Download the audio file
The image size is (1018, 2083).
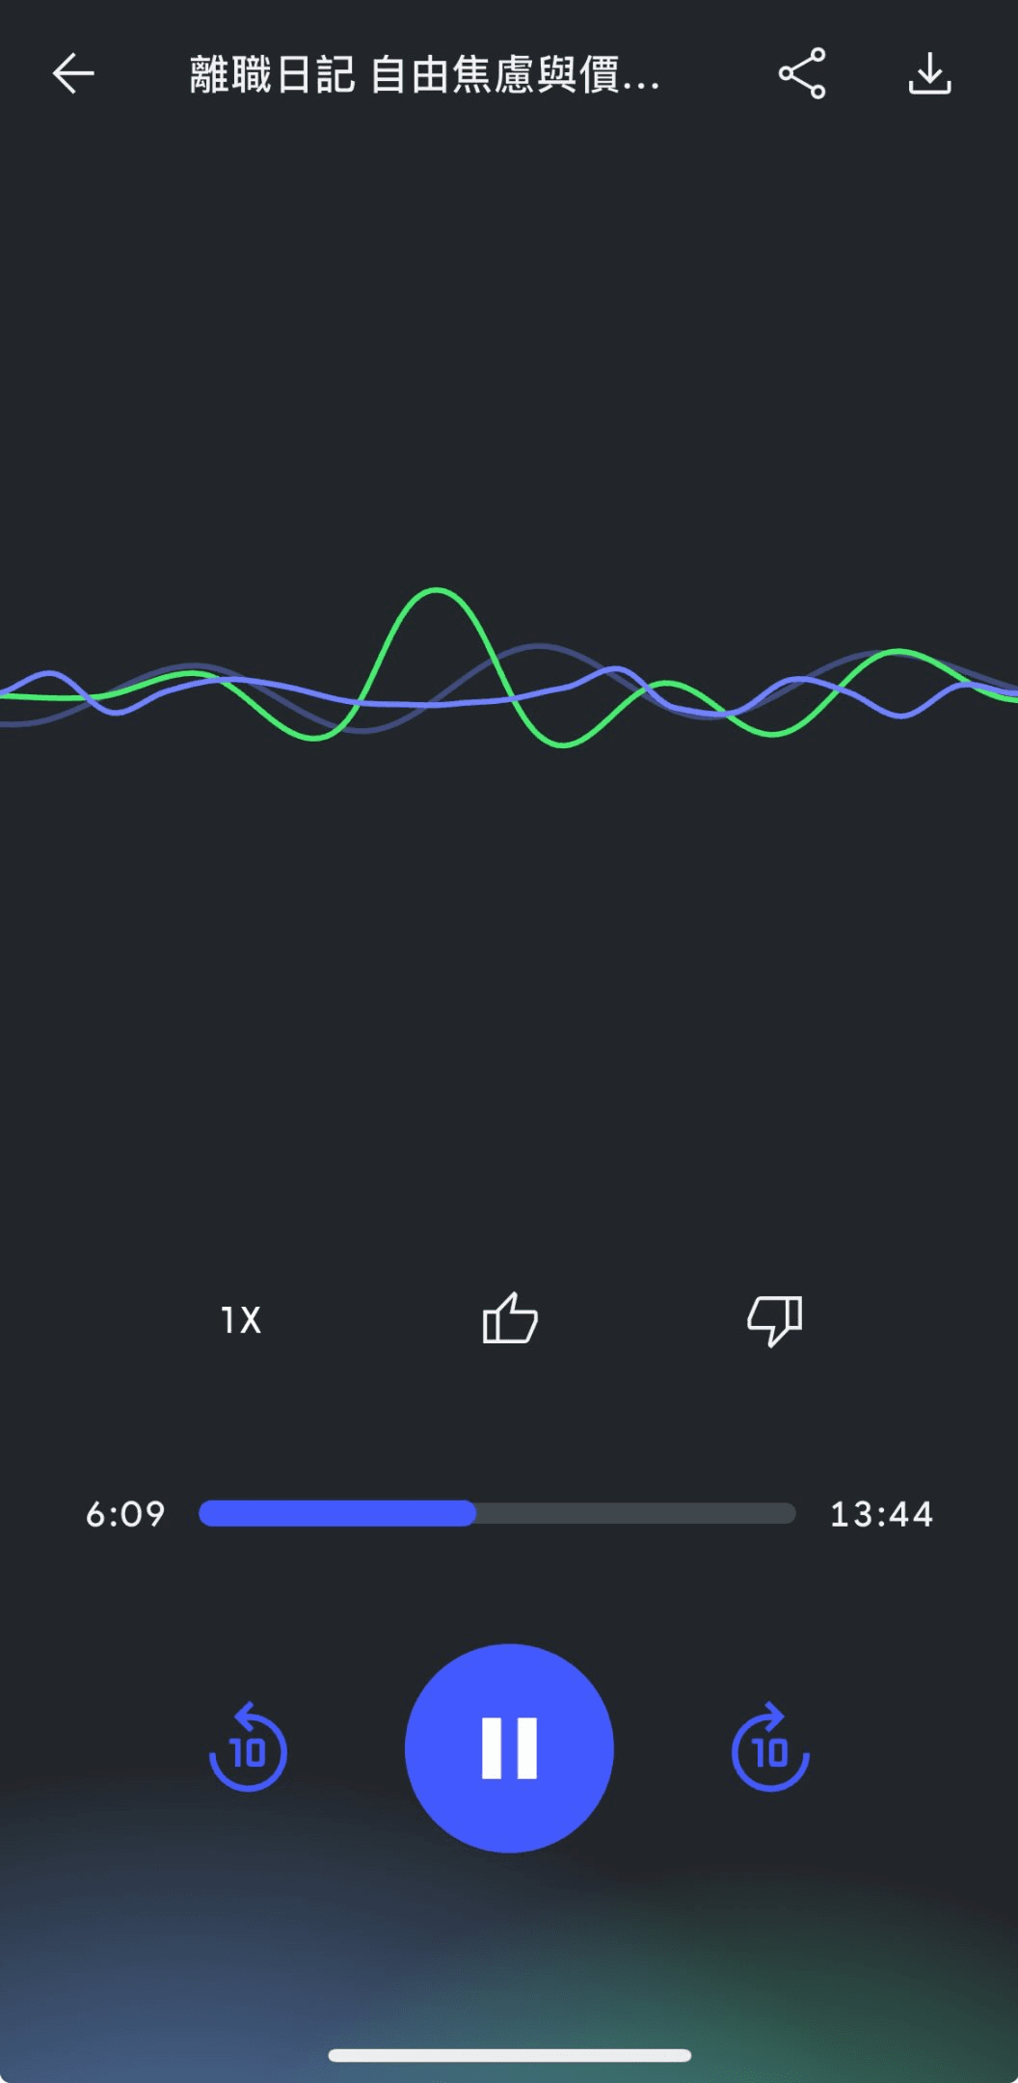pos(929,73)
